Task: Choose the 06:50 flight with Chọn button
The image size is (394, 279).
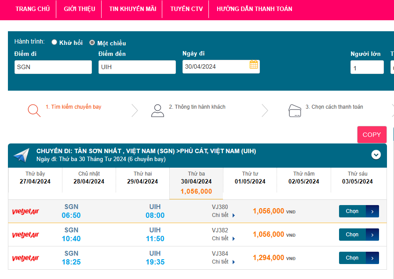Action: click(x=358, y=211)
